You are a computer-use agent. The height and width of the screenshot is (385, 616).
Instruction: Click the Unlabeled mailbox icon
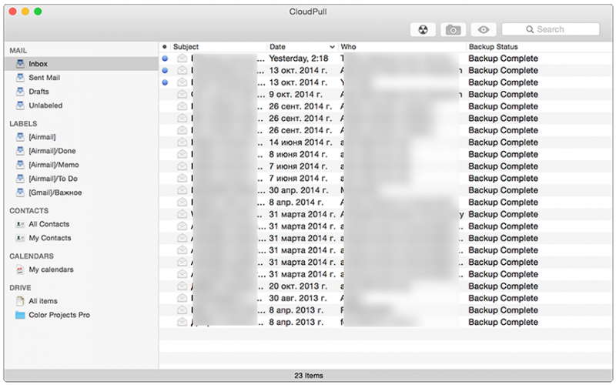tap(20, 105)
